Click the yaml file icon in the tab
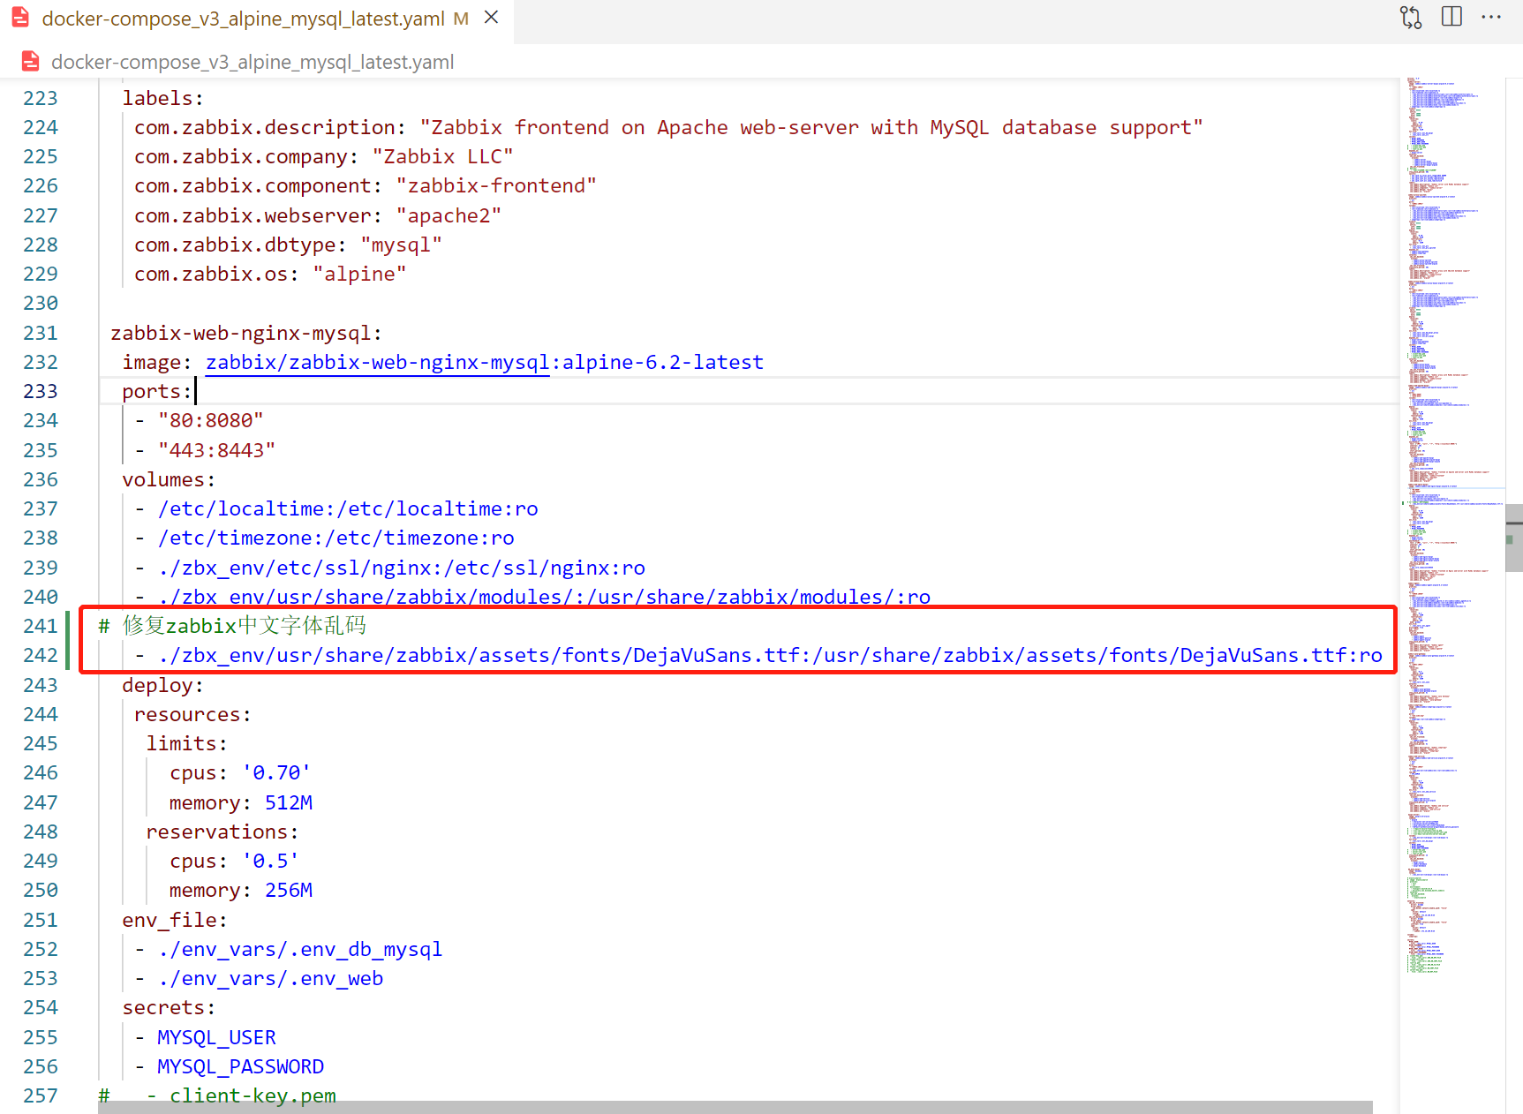The height and width of the screenshot is (1114, 1523). [x=20, y=18]
